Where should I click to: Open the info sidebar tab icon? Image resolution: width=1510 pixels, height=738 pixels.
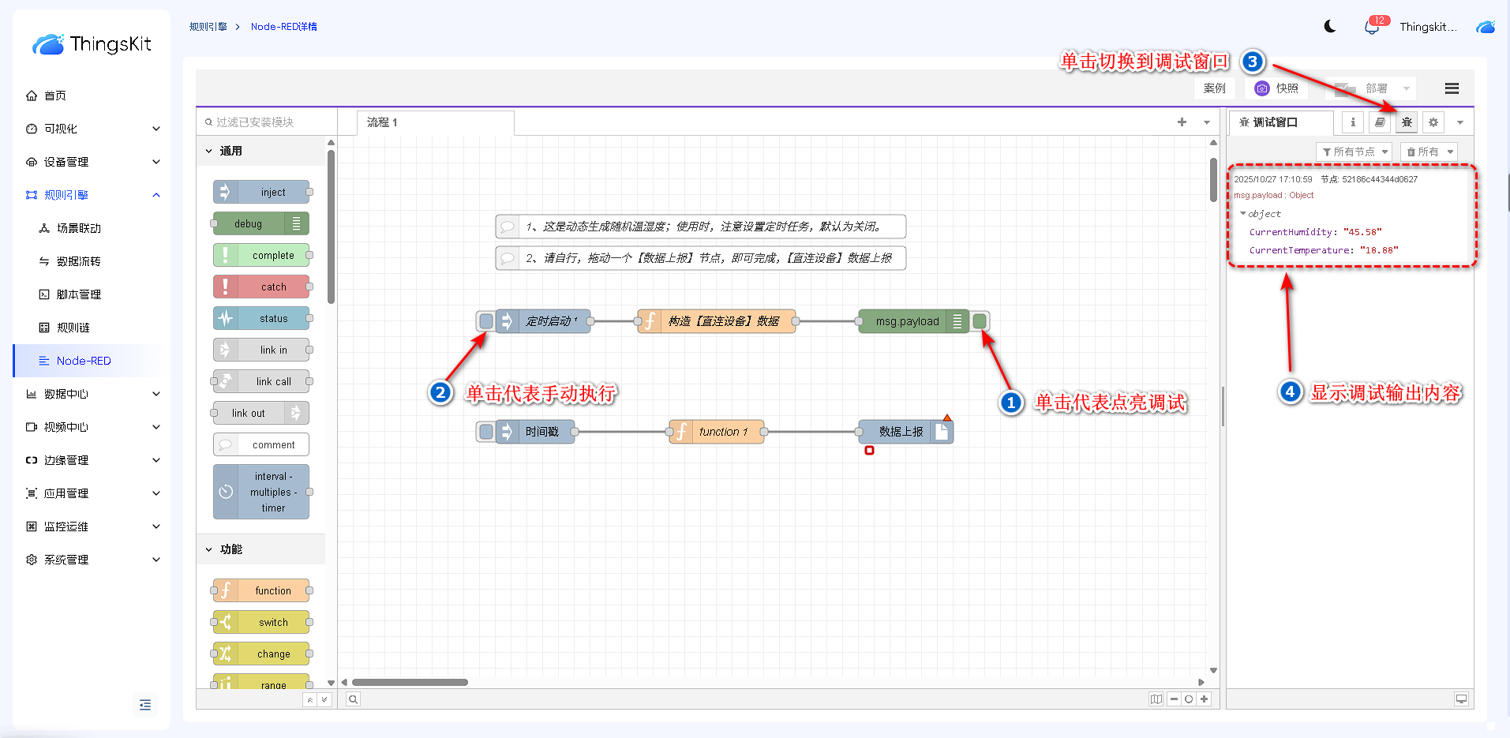pyautogui.click(x=1353, y=122)
